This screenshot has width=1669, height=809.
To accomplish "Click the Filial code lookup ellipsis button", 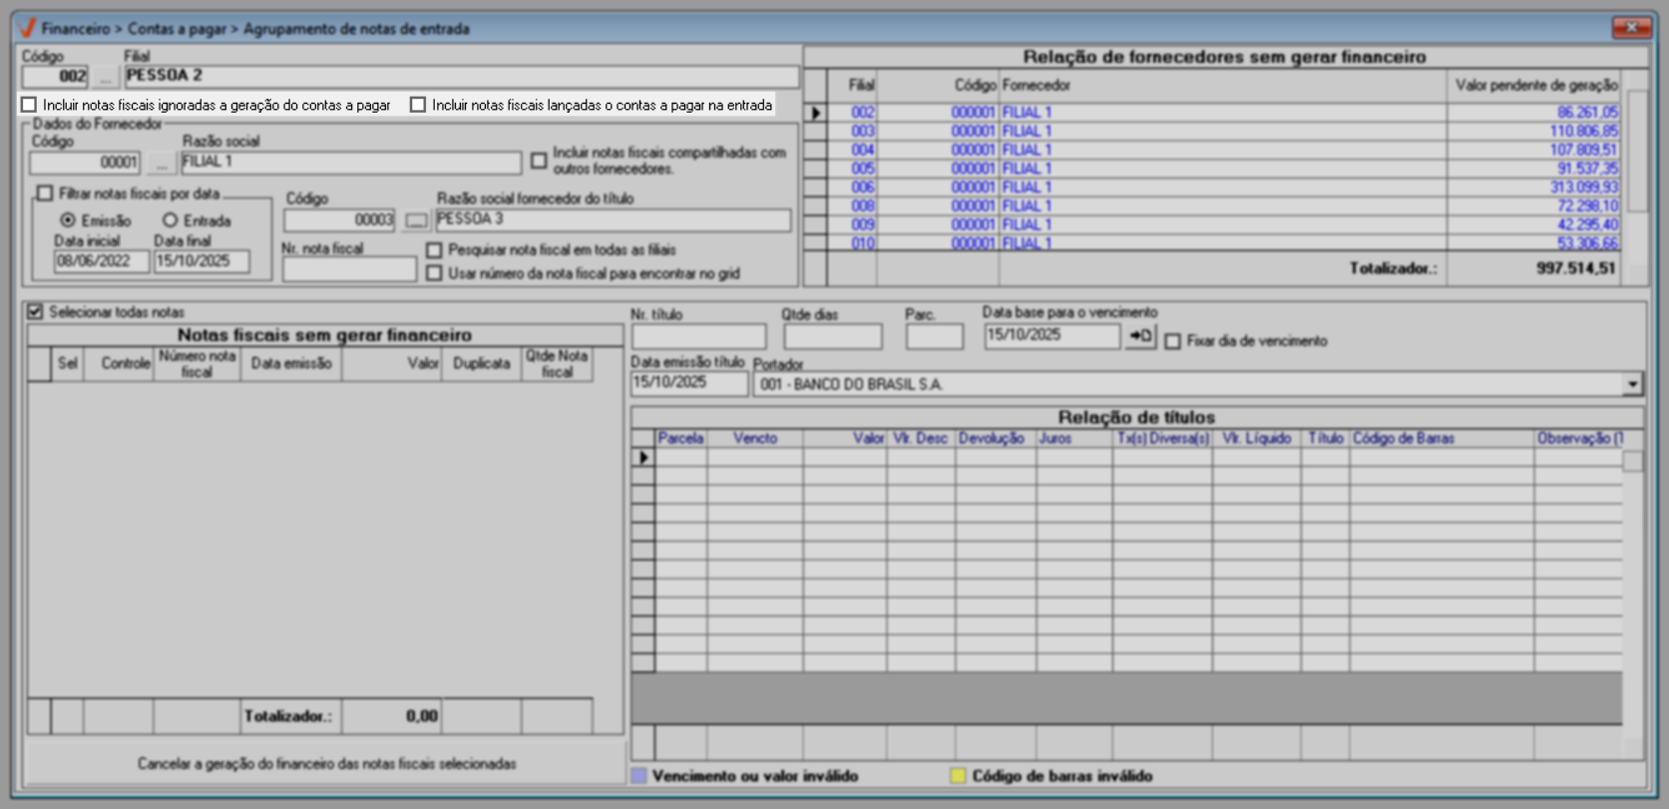I will pos(105,77).
